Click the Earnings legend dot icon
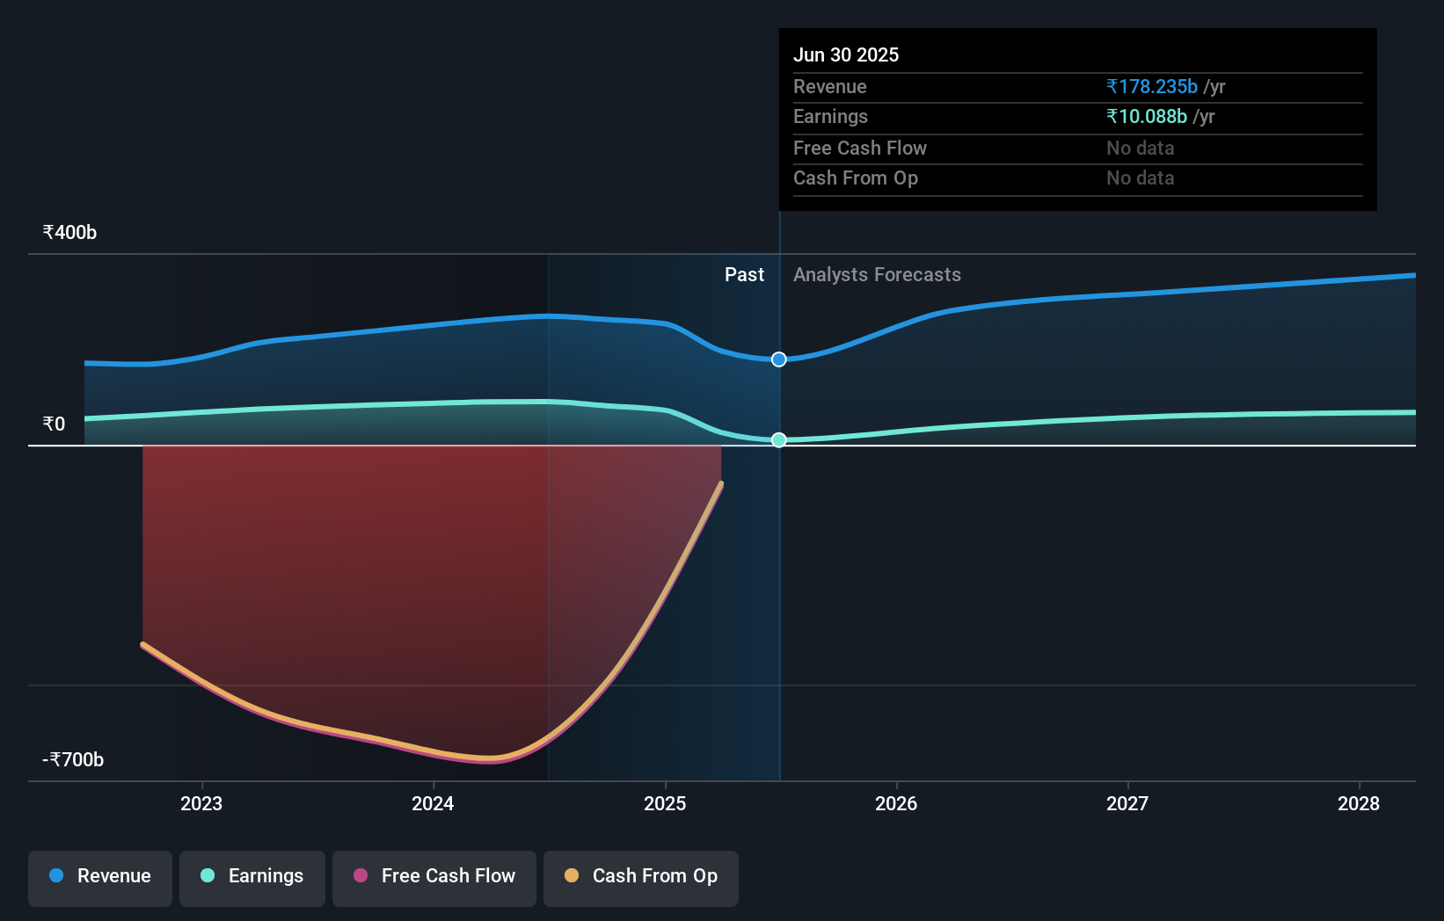Viewport: 1444px width, 921px height. 208,876
